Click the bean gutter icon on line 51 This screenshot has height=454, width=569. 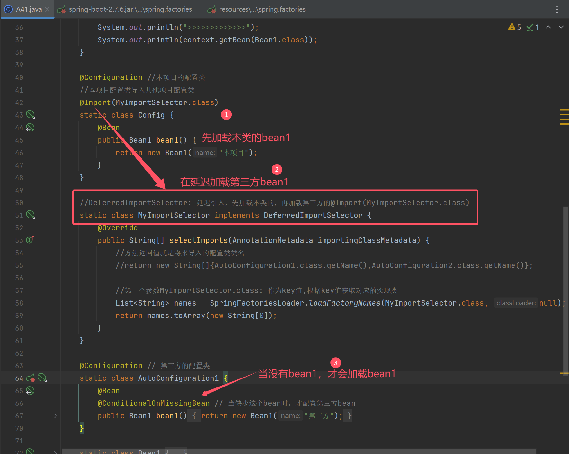coord(30,215)
